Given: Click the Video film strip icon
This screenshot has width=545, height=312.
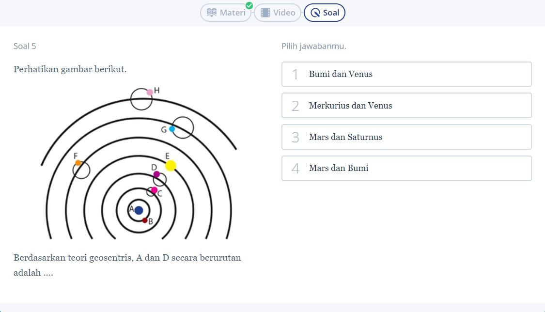Looking at the screenshot, I should point(265,13).
